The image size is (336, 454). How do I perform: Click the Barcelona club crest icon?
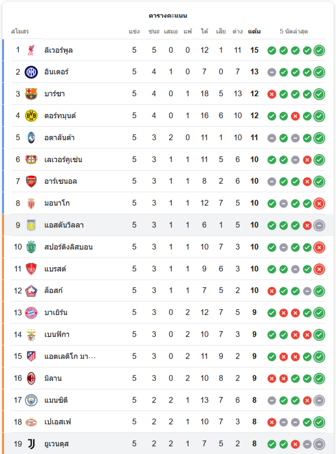[31, 94]
